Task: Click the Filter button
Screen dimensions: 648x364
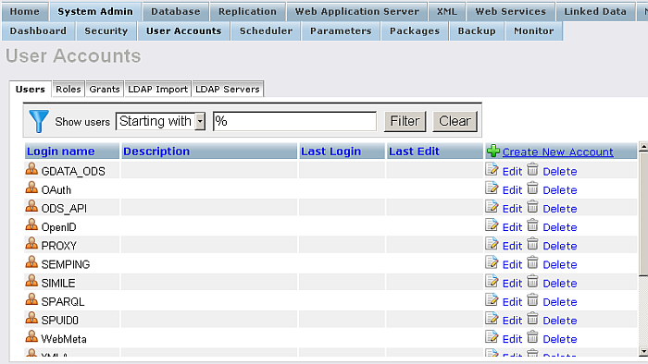Action: (x=405, y=121)
